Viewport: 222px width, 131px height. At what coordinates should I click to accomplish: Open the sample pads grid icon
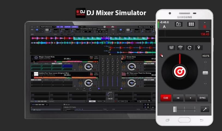coord(191,24)
